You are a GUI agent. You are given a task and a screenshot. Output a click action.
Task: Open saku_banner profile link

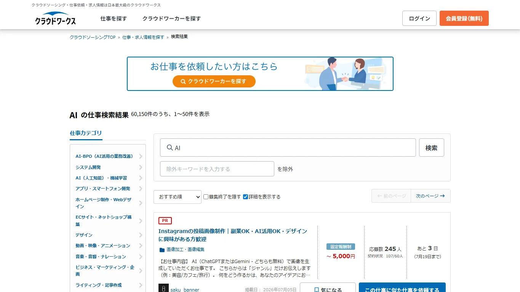[185, 290]
